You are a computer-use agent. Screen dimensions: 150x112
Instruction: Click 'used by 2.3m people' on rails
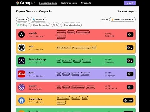click(x=110, y=74)
